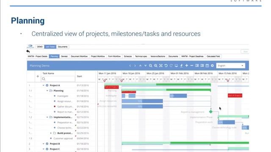Click the Preparation work task bar
Image resolution: width=271 pixels, height=152 pixels.
[x=226, y=122]
